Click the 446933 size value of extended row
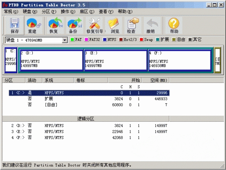The width and height of the screenshot is (226, 170). click(x=161, y=99)
